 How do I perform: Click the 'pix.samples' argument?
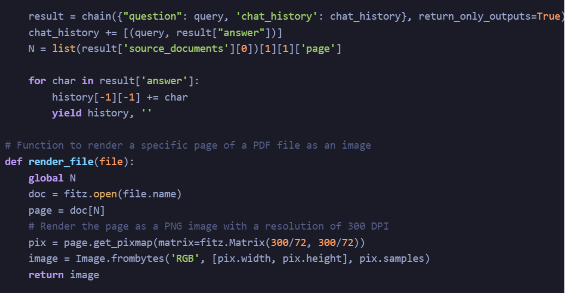tap(392, 259)
